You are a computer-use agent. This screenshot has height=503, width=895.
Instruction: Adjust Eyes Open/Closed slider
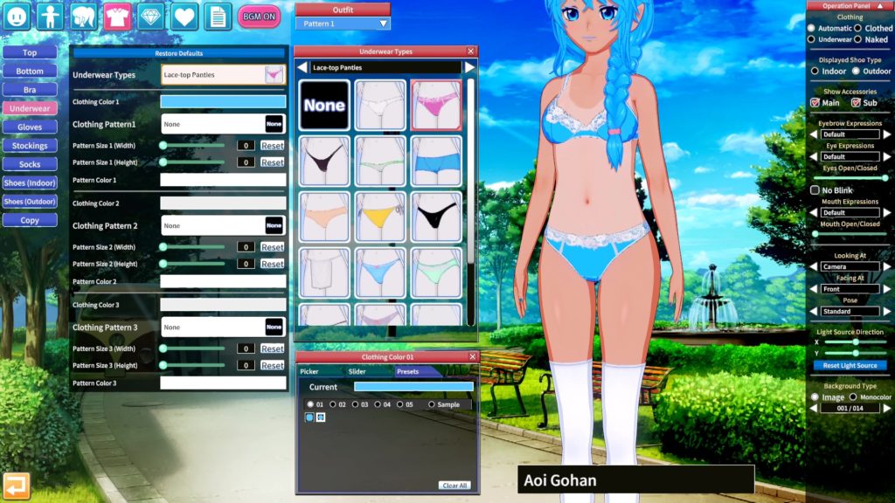coord(850,178)
